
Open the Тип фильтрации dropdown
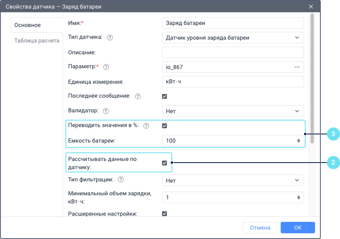tap(233, 180)
